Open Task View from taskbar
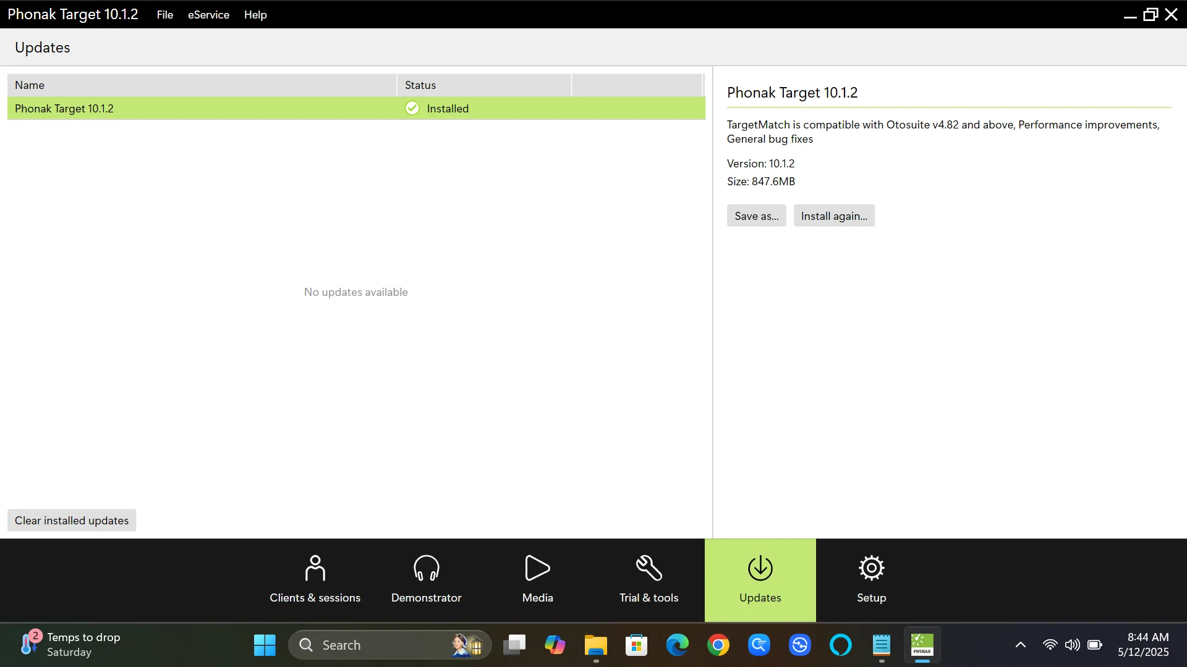Viewport: 1187px width, 667px height. [x=514, y=645]
